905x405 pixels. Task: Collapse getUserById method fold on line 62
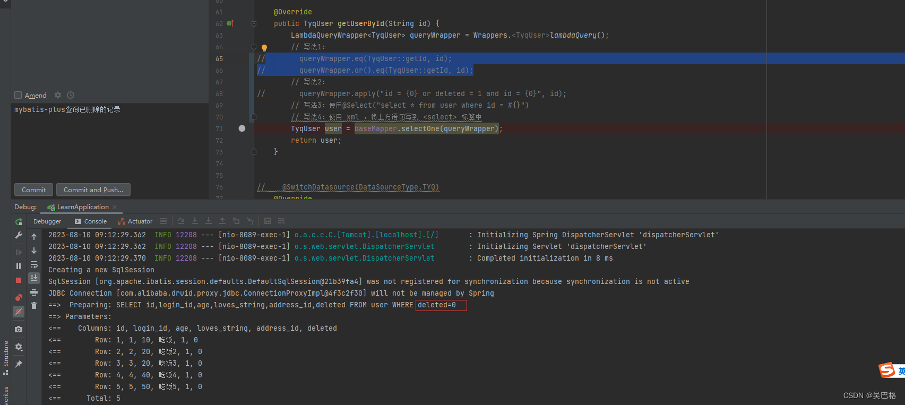tap(254, 23)
